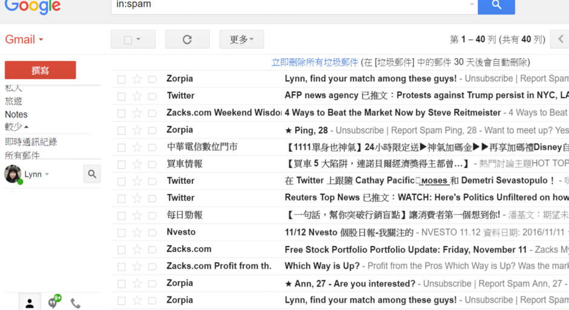Screen dimensions: 569x310
Task: Star the 中華電信數位門市 email
Action: pos(137,147)
